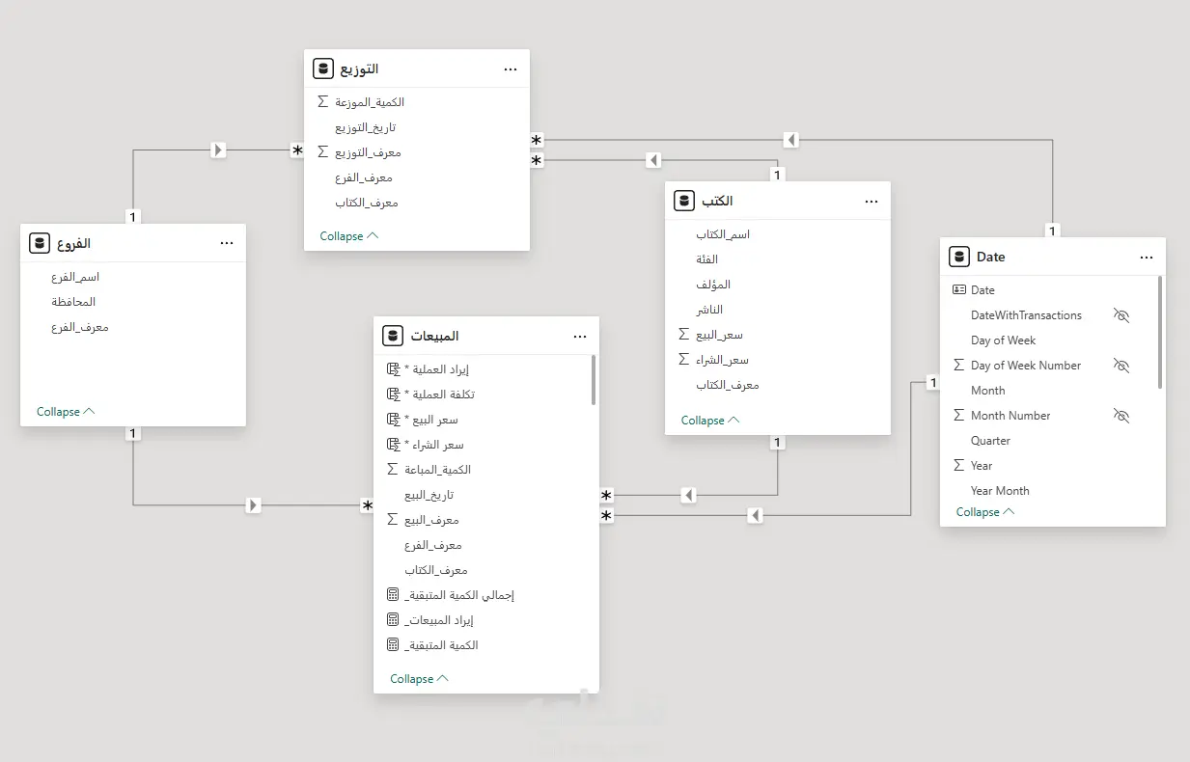
Task: Select the اسم_الكتاب field in الكتب
Action: [723, 234]
